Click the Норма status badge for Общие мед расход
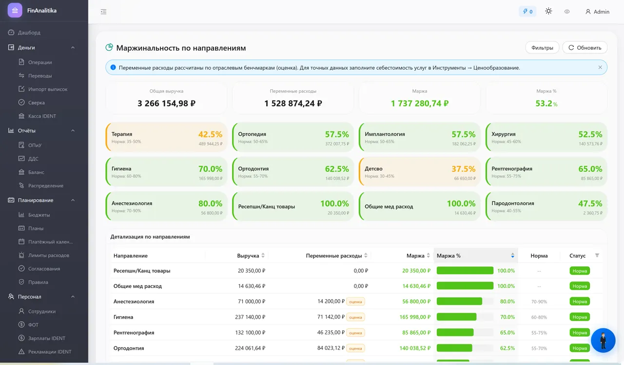The width and height of the screenshot is (624, 365). click(580, 286)
